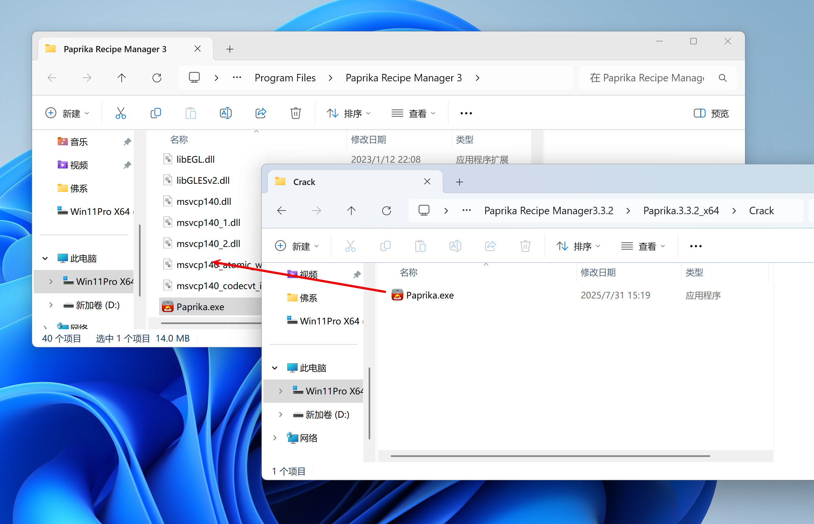Open the 排序 sort dropdown in Crack window
Image resolution: width=814 pixels, height=524 pixels.
coord(578,246)
